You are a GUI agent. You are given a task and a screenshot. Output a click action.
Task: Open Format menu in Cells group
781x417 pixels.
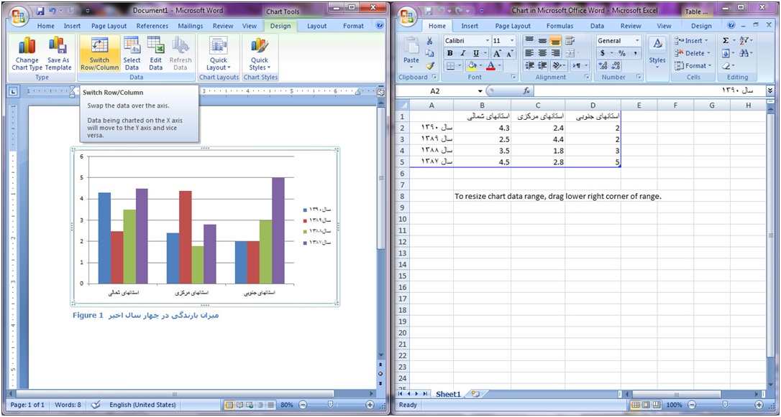pos(693,65)
